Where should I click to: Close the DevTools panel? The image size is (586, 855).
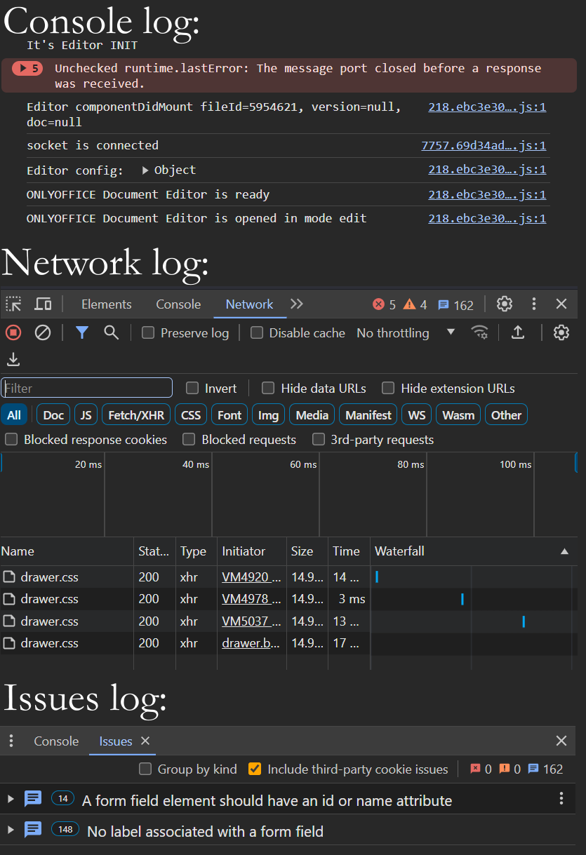[561, 304]
